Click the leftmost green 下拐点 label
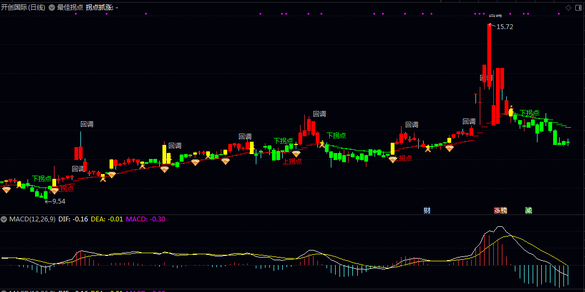585x292 pixels. 42,179
